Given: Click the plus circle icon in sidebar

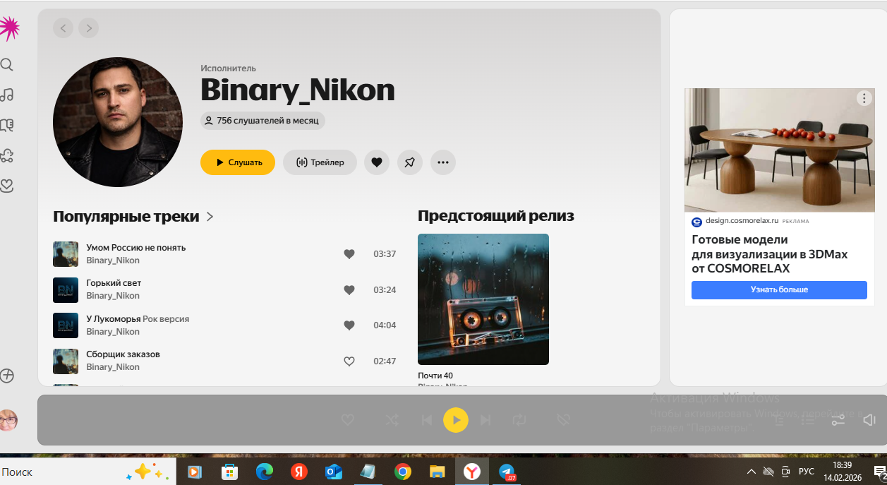Looking at the screenshot, I should click(7, 376).
